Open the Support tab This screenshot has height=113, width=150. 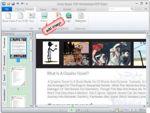[x=81, y=10]
